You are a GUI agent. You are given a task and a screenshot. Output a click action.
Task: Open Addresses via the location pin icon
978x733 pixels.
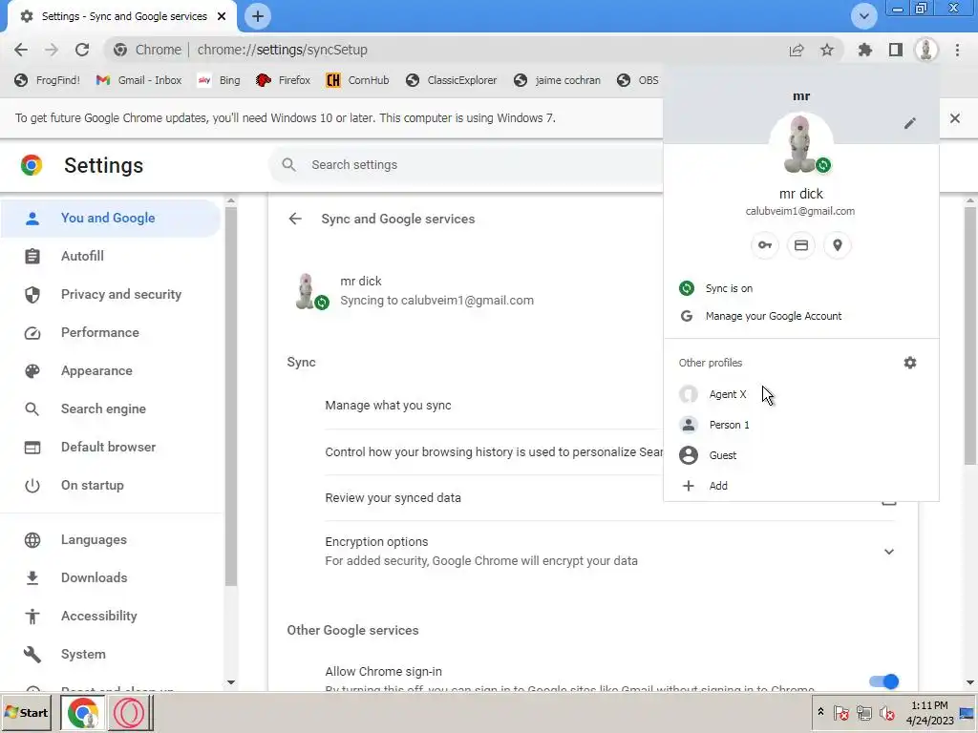pos(838,245)
